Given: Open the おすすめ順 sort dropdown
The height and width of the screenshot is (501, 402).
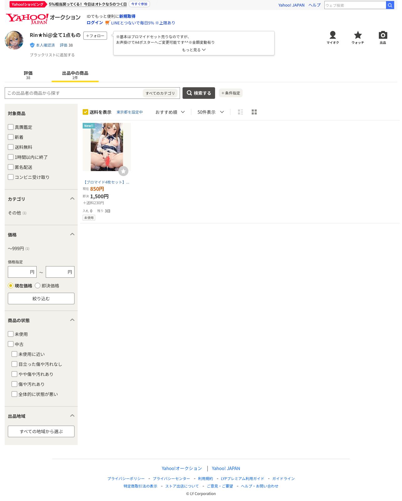Looking at the screenshot, I should pos(170,112).
